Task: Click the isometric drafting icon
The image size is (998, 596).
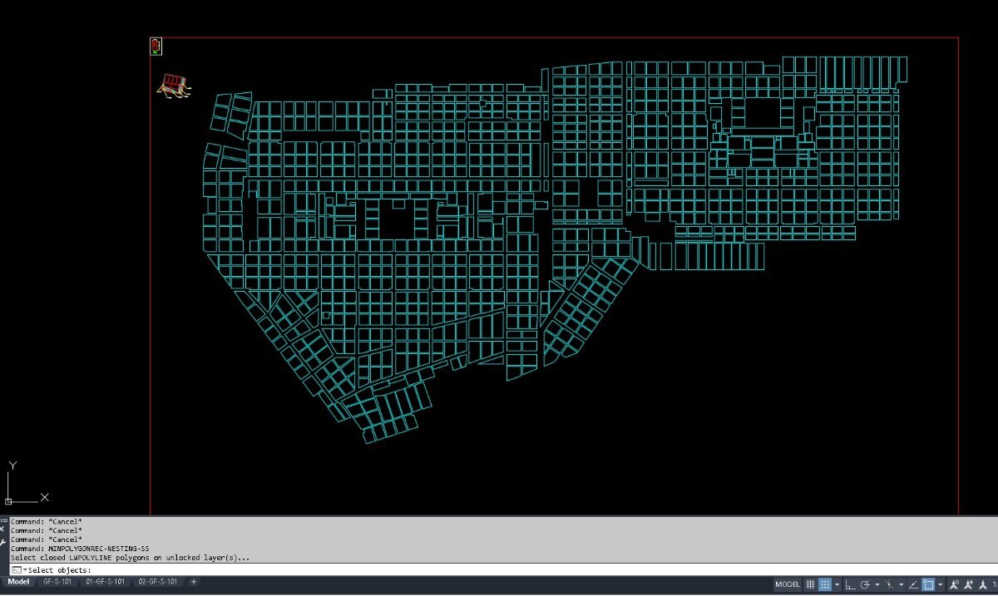Action: click(889, 584)
